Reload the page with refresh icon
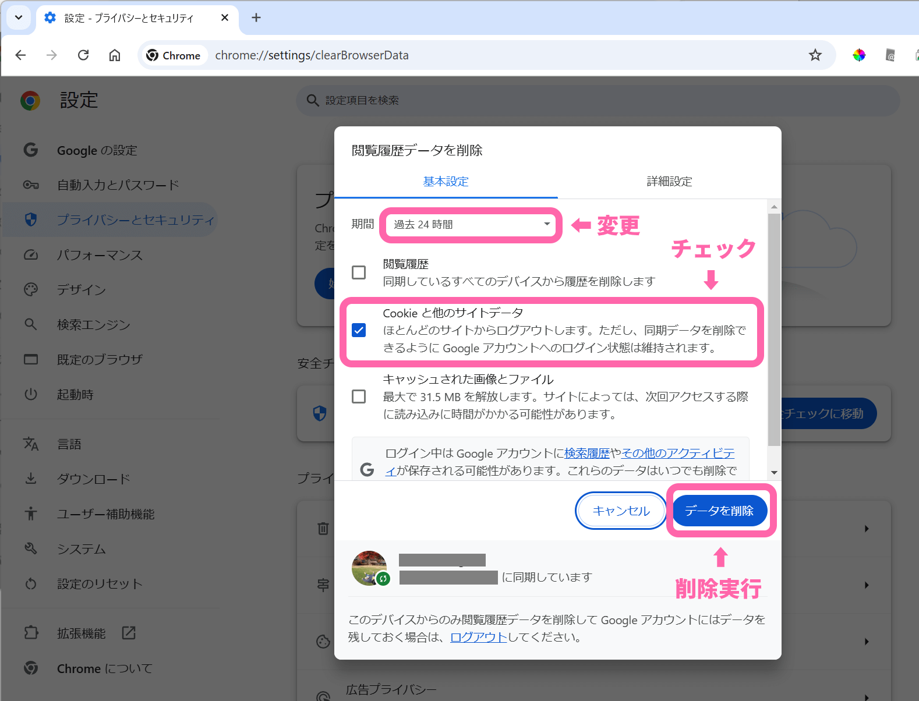The image size is (919, 701). 83,55
